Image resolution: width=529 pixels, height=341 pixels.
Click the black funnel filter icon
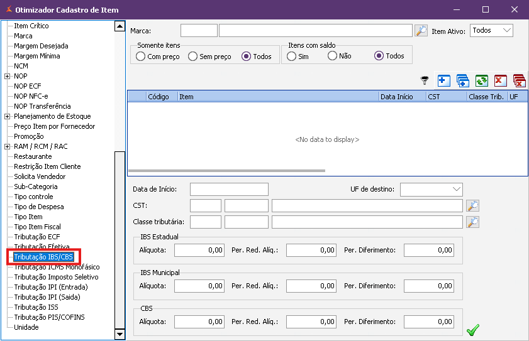[425, 80]
